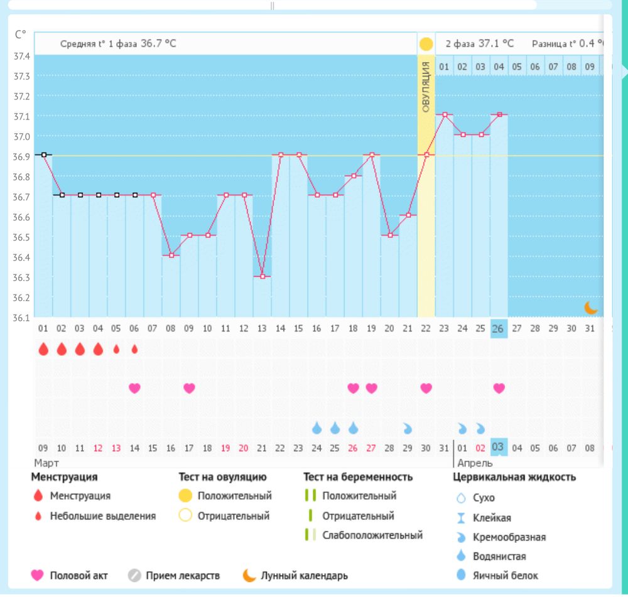Click the pink heart under cycle day 09
The height and width of the screenshot is (597, 628).
pos(189,388)
